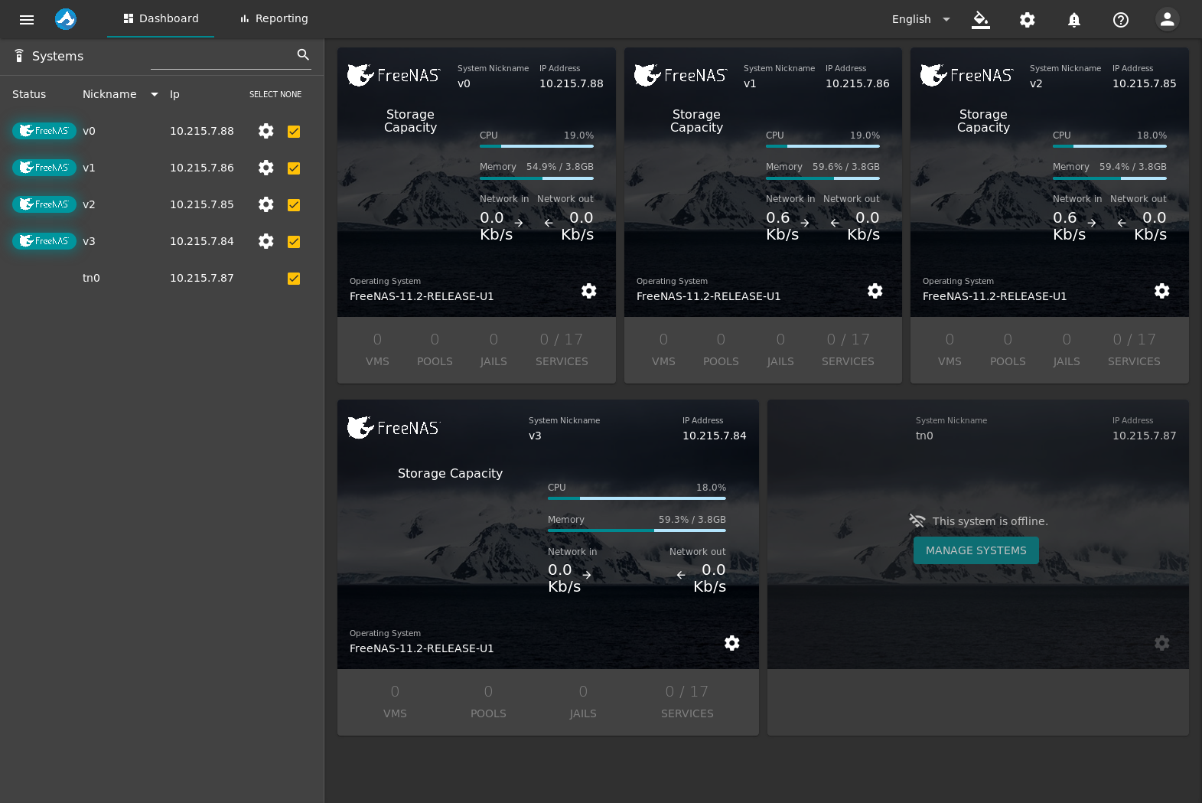Click the TrueCommand logo icon

[66, 19]
